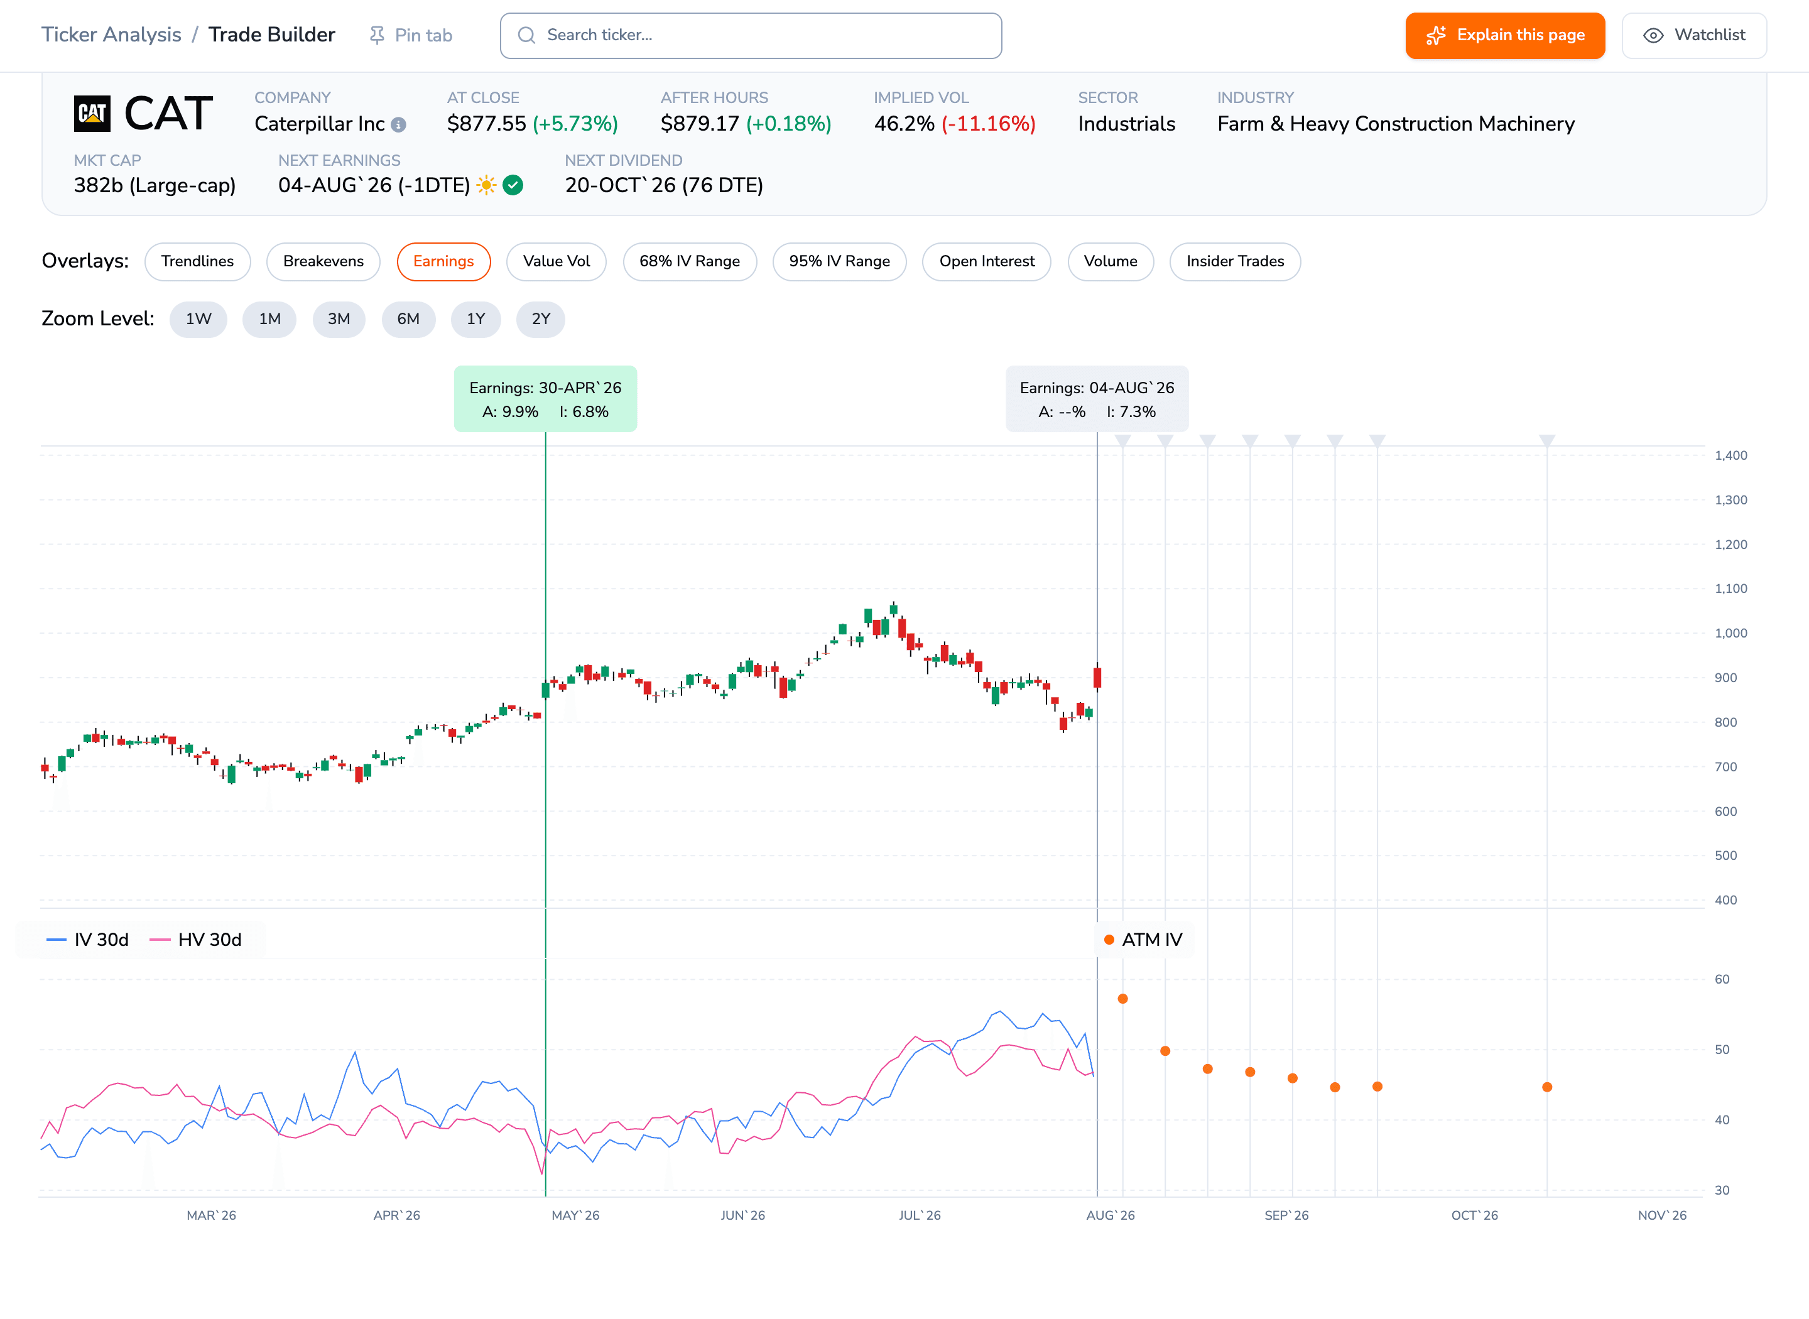Enable the Open Interest overlay
This screenshot has width=1809, height=1319.
coord(987,261)
